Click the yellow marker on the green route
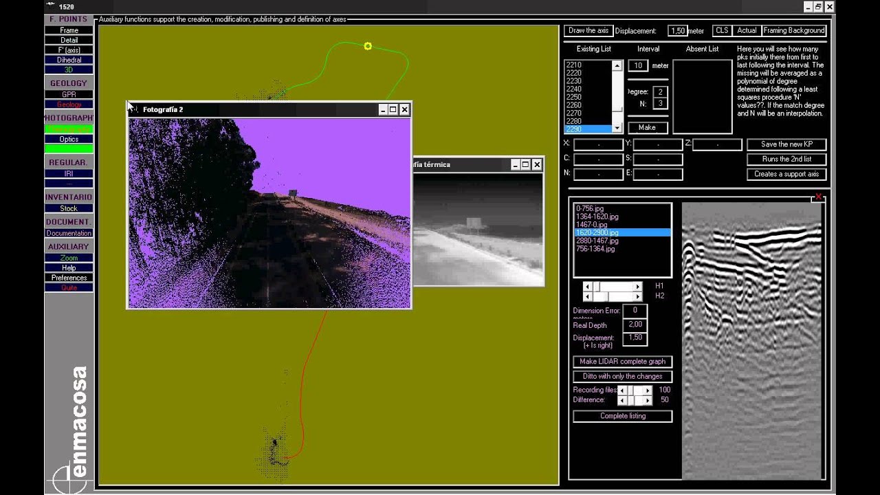The width and height of the screenshot is (880, 495). point(368,46)
